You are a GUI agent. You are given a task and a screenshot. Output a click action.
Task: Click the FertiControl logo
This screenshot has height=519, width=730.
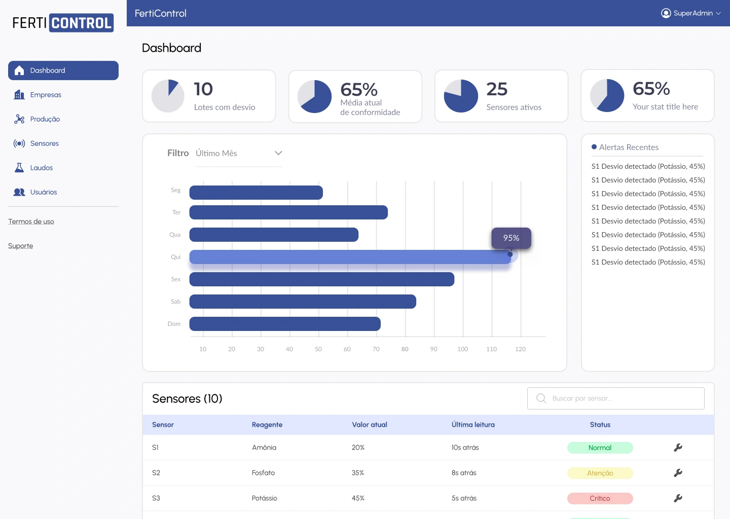[x=63, y=23]
